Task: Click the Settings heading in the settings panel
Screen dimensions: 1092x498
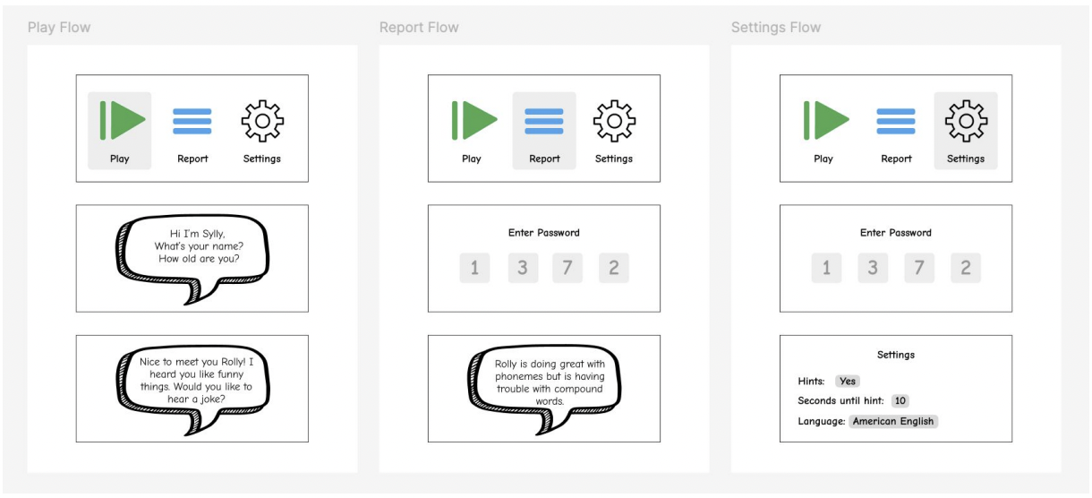Action: (x=896, y=355)
